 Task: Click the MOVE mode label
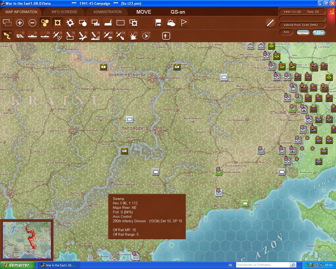coord(144,12)
